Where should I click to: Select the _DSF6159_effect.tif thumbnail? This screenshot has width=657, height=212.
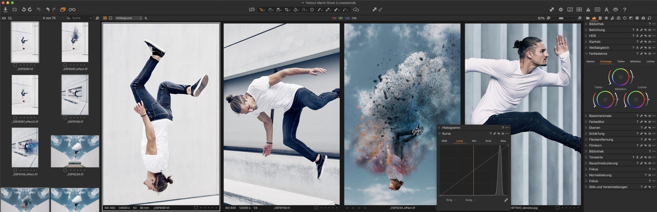[x=25, y=148]
